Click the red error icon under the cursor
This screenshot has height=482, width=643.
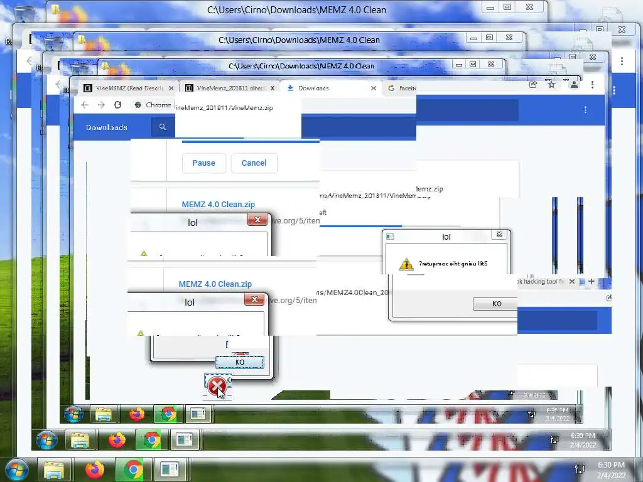(216, 386)
